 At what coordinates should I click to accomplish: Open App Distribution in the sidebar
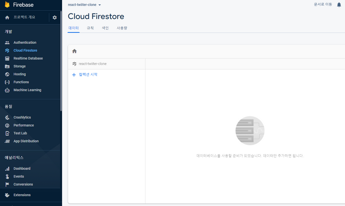tap(26, 141)
